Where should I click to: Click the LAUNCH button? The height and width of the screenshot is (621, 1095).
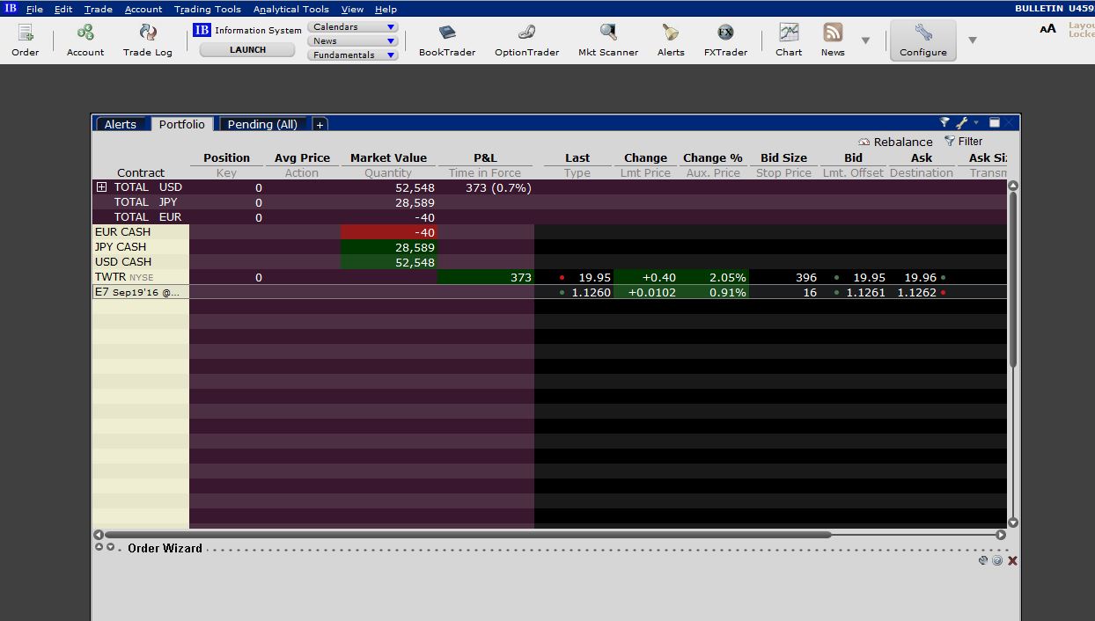click(247, 49)
